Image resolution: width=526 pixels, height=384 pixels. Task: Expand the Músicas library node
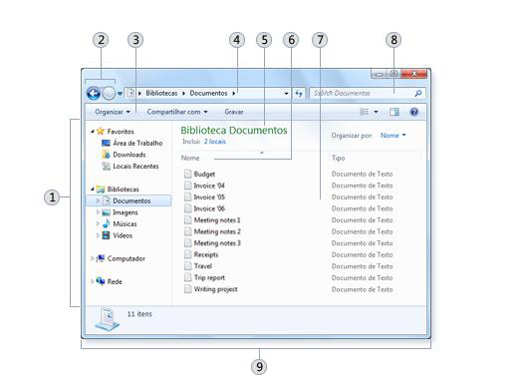click(x=98, y=223)
